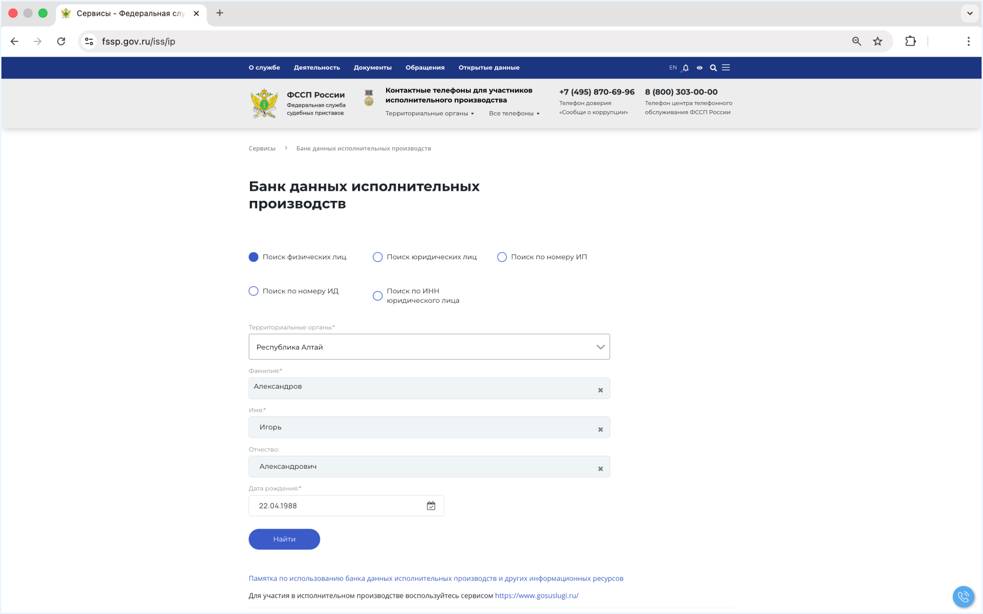This screenshot has height=614, width=983.
Task: Clear the Фамилия field with the X icon
Action: pyautogui.click(x=600, y=390)
